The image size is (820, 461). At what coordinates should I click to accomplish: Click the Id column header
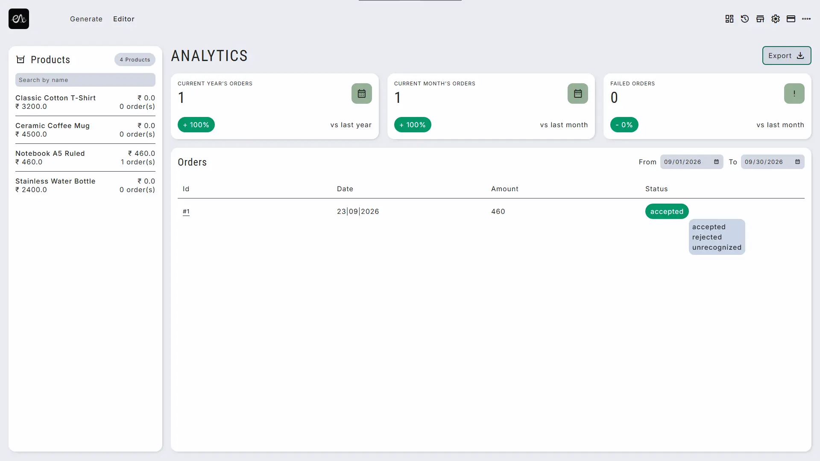186,189
